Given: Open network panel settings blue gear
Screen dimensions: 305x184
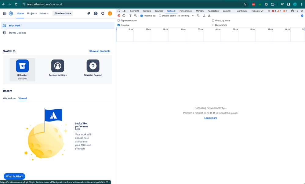Looking at the screenshot, I should [302, 16].
